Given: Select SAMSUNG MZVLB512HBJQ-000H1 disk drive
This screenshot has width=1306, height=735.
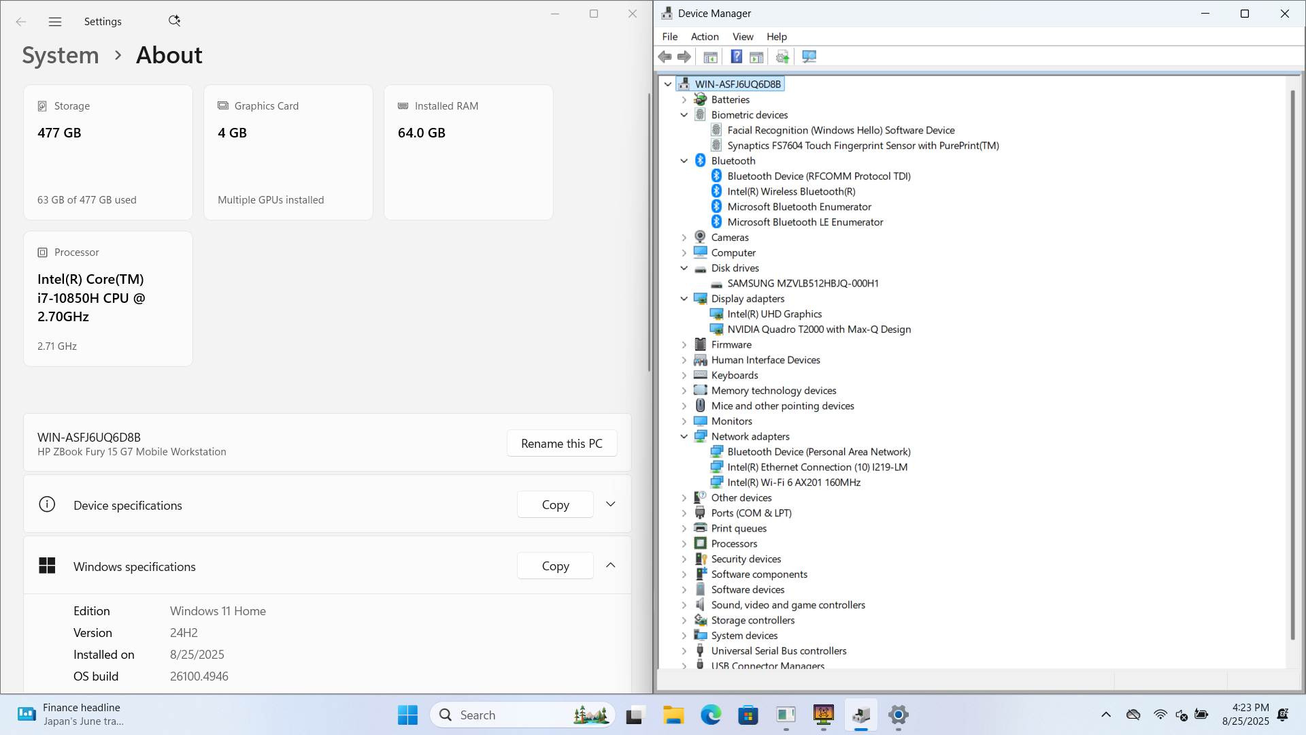Looking at the screenshot, I should [803, 284].
